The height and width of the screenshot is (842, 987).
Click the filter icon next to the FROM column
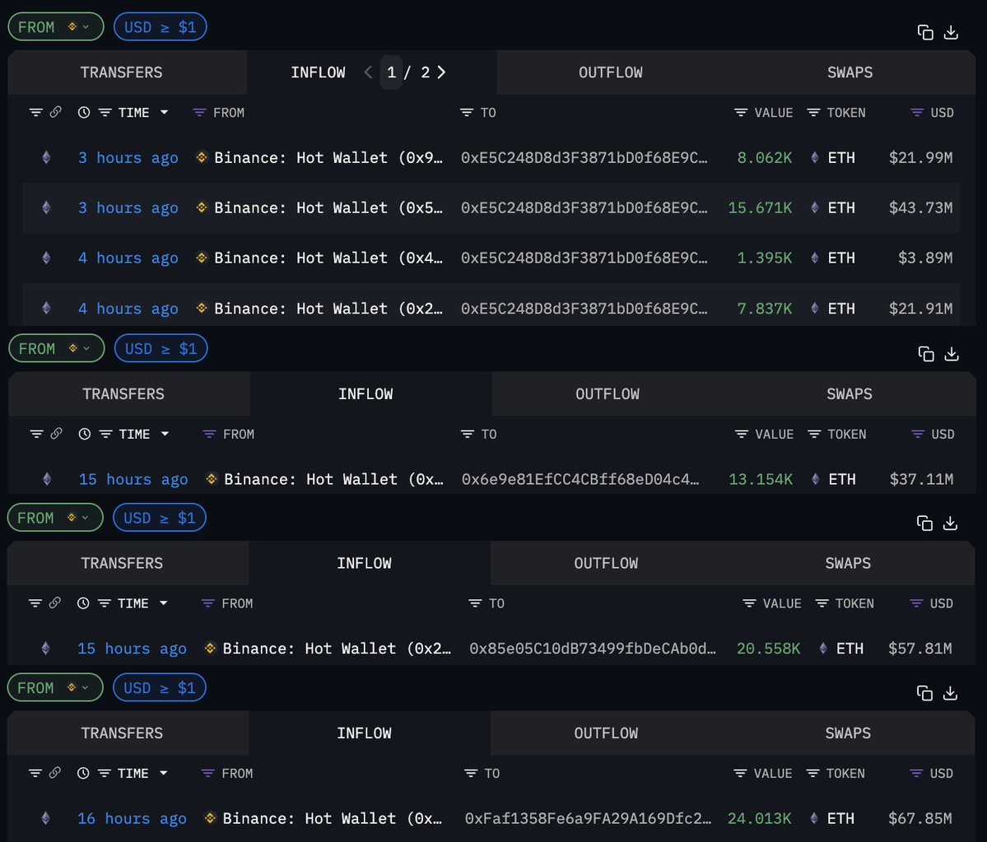198,112
